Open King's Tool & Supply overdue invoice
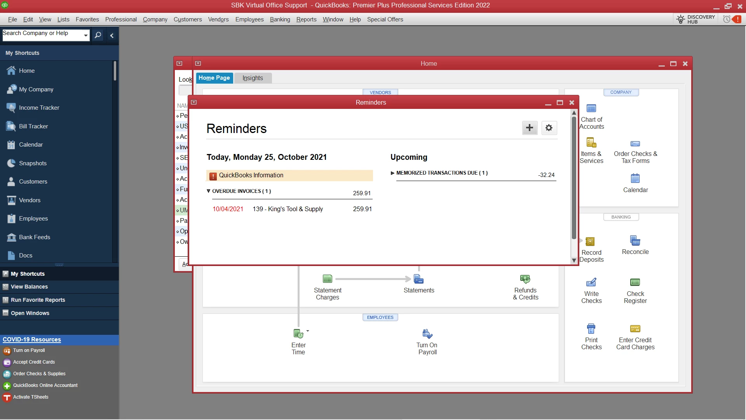Screen dimensions: 746x420 291,209
